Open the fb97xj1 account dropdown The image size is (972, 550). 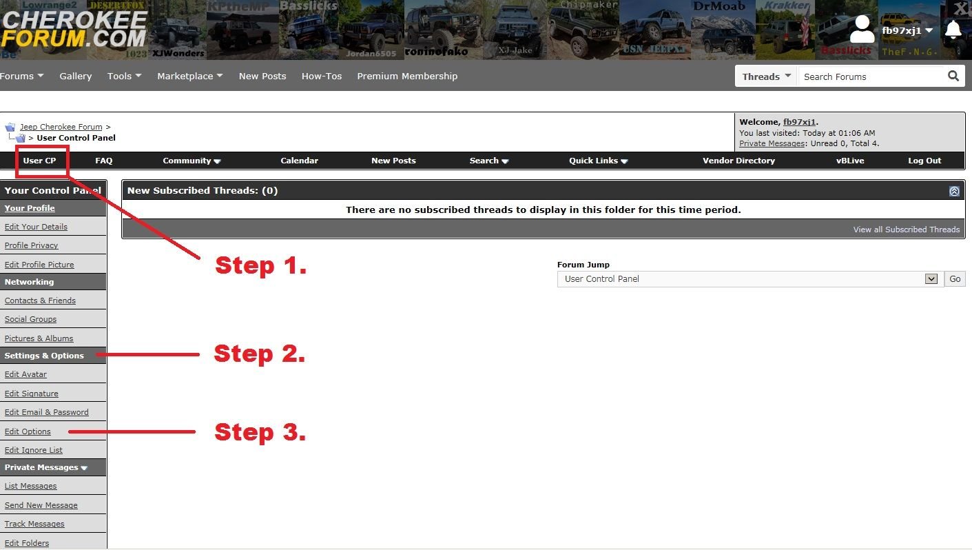(907, 30)
